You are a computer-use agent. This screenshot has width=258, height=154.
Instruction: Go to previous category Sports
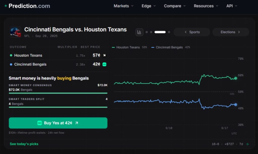[x=192, y=32]
